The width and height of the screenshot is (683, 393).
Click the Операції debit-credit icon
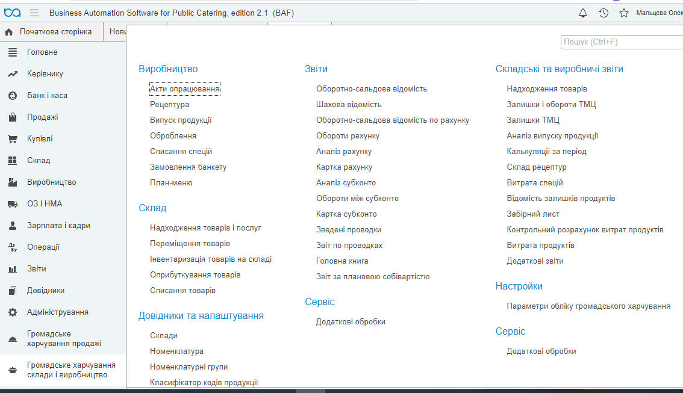pos(13,247)
